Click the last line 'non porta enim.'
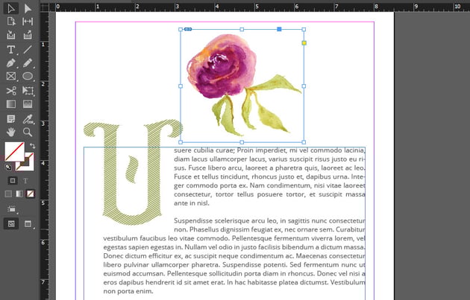 (x=128, y=291)
